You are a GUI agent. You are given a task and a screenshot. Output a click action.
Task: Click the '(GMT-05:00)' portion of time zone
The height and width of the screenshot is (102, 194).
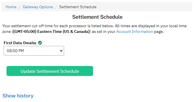point(25,32)
